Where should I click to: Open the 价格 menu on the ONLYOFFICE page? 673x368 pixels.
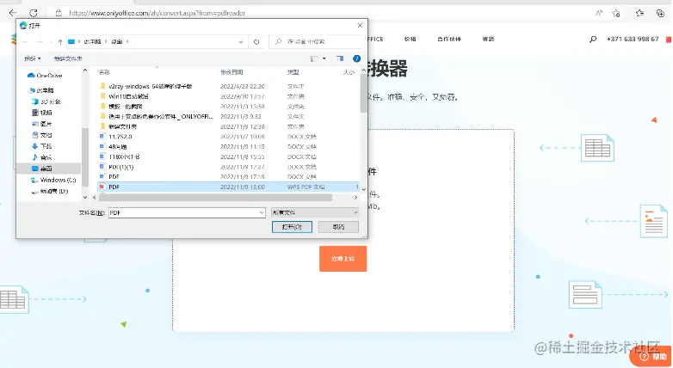click(x=410, y=39)
